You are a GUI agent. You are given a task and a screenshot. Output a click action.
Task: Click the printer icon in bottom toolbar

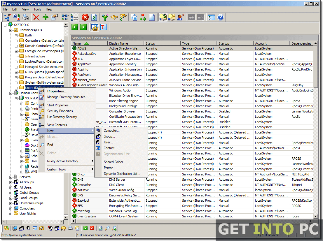click(x=70, y=228)
